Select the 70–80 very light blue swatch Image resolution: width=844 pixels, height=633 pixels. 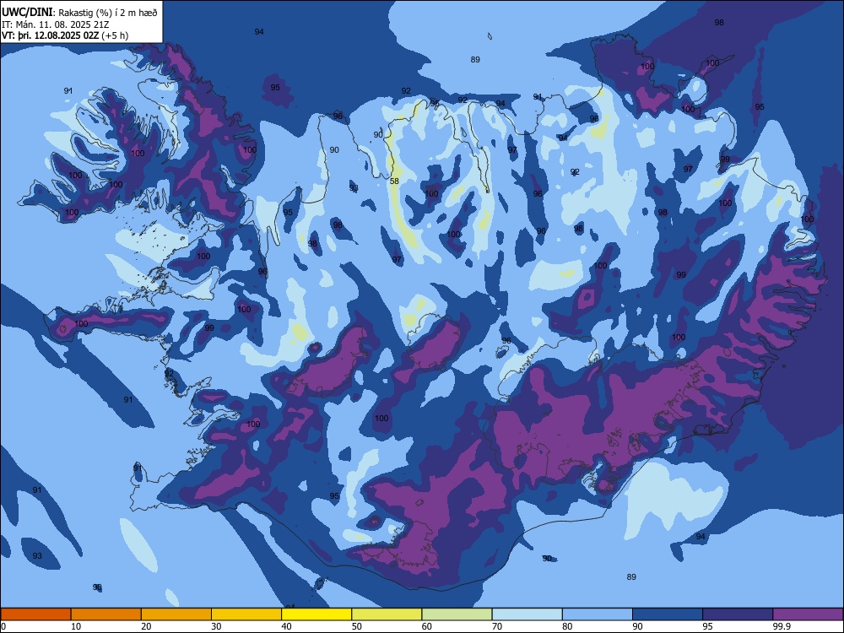pyautogui.click(x=527, y=614)
